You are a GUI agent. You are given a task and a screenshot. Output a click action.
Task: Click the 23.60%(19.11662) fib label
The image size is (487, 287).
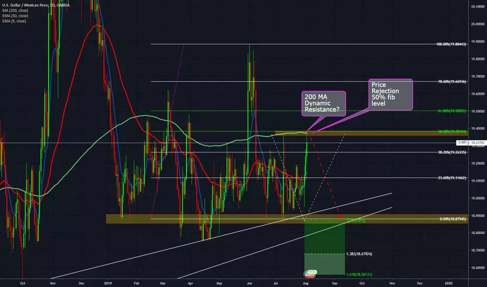(x=452, y=178)
